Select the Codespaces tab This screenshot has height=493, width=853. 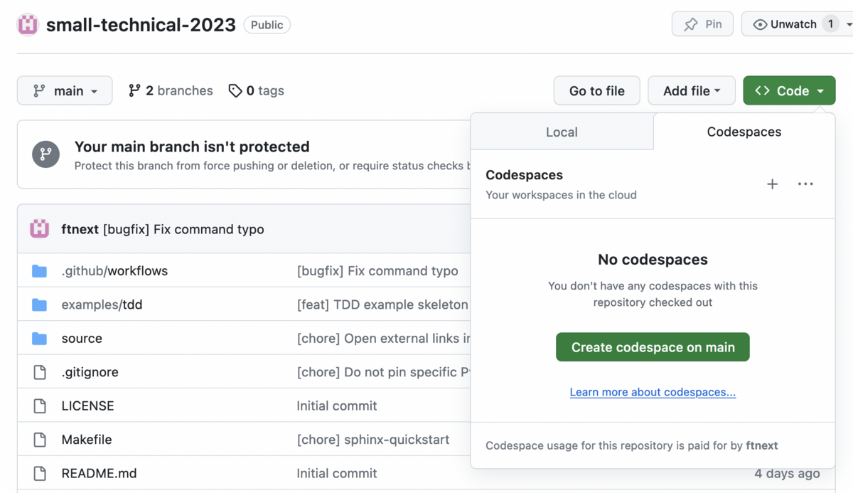click(x=744, y=132)
